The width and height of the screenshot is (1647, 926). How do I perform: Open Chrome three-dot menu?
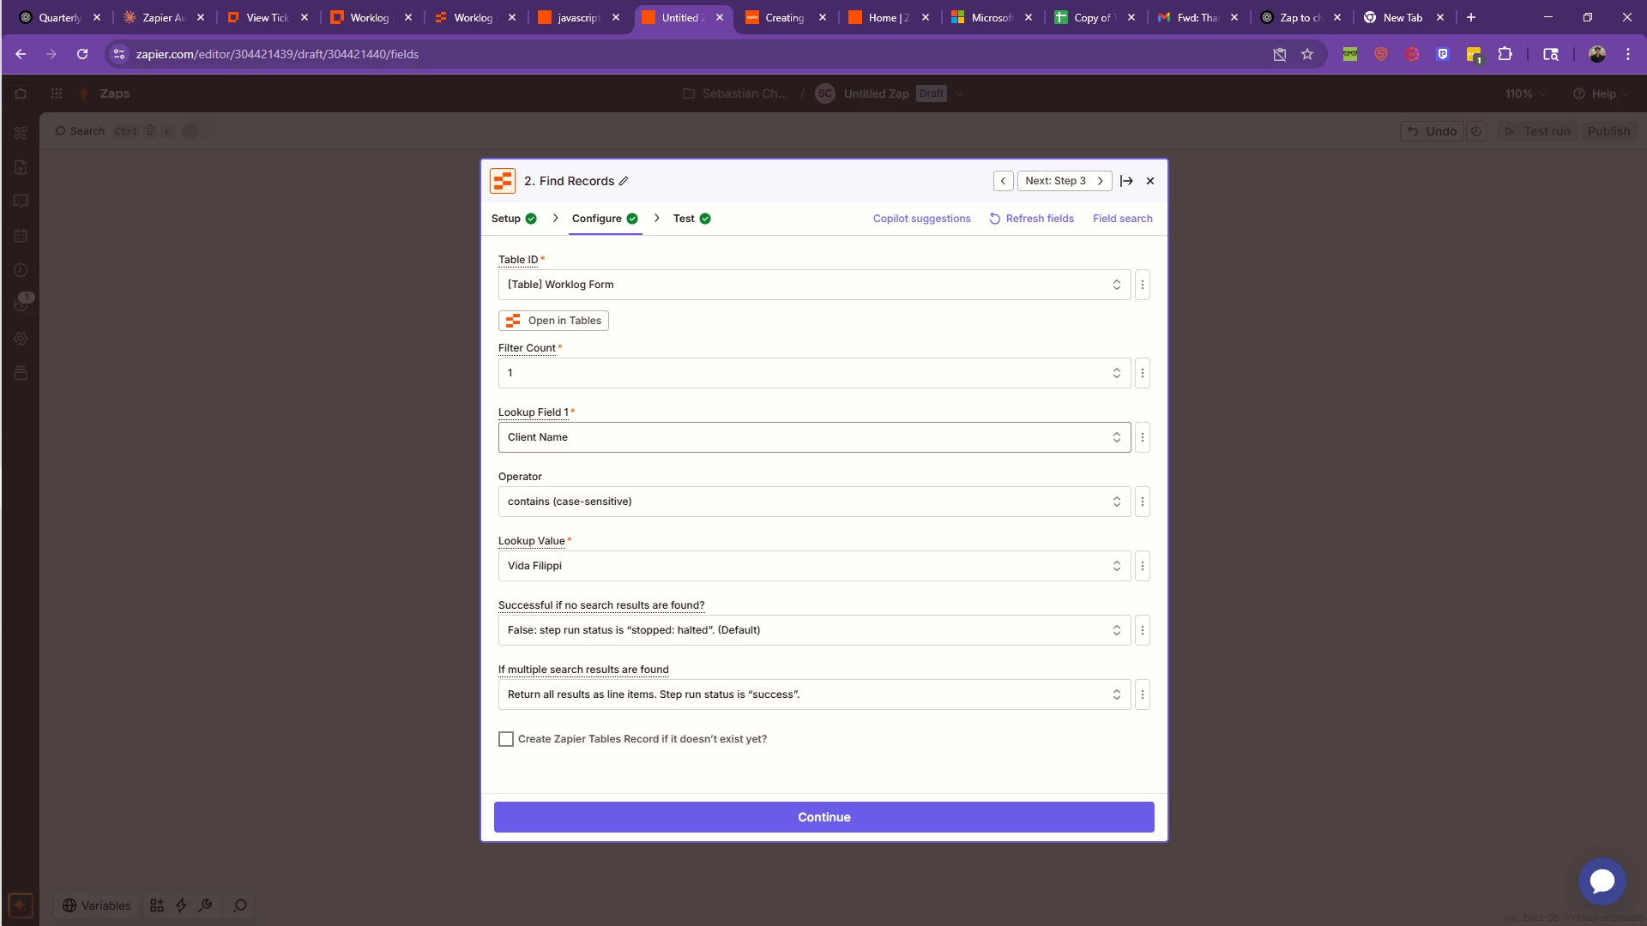(x=1628, y=54)
